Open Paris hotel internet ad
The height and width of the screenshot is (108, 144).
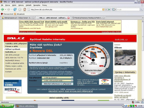(105, 22)
